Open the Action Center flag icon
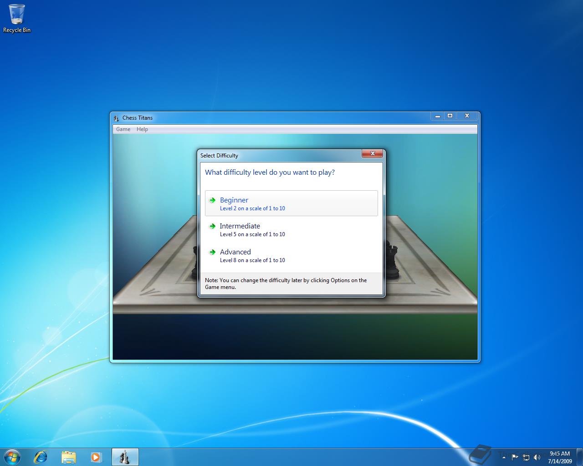The height and width of the screenshot is (466, 583). [515, 457]
